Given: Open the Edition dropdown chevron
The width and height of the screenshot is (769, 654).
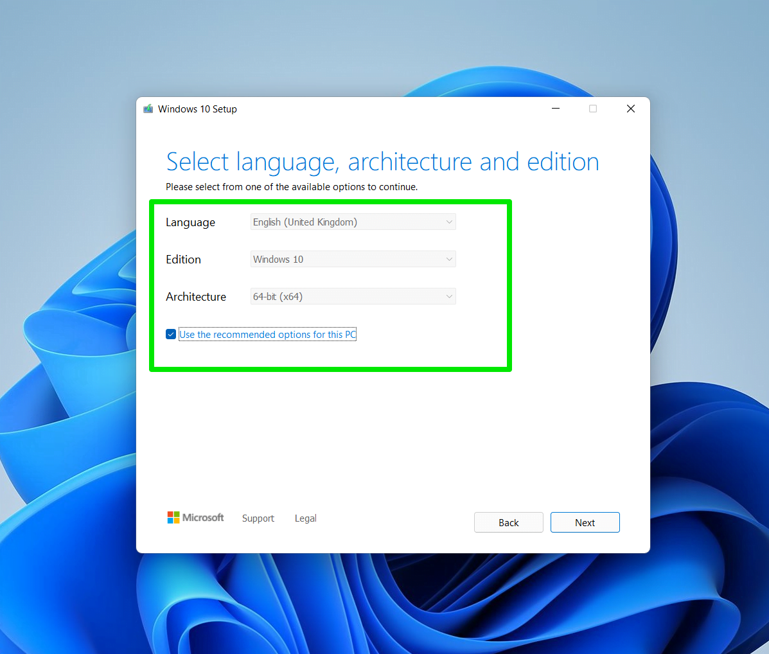Looking at the screenshot, I should pyautogui.click(x=449, y=259).
